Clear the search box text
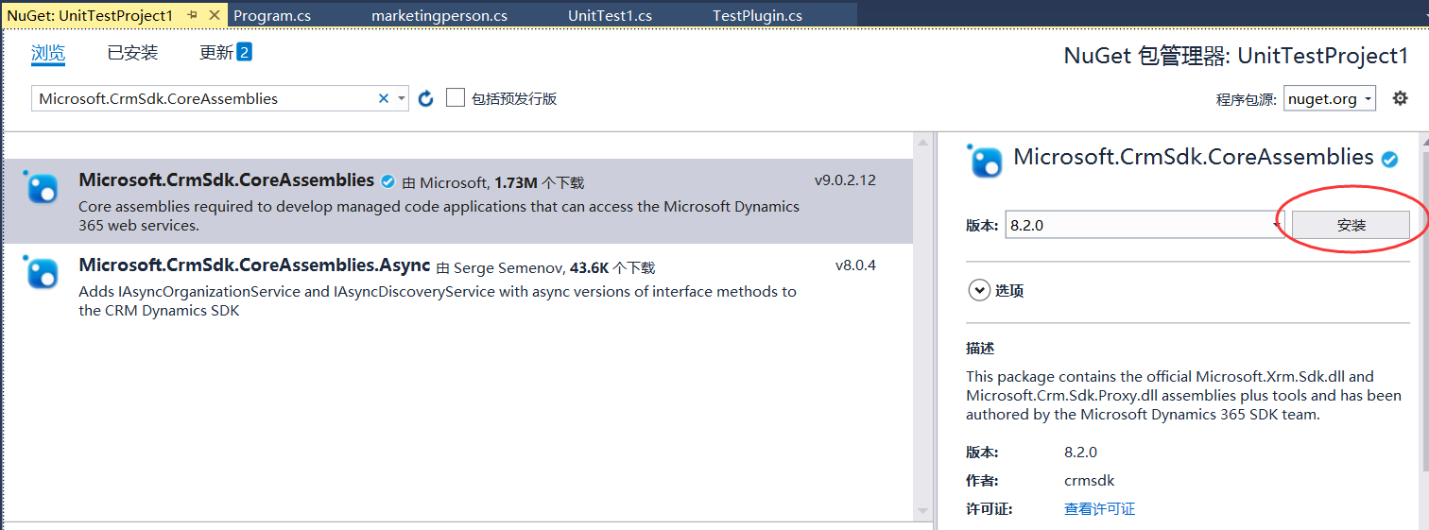This screenshot has width=1429, height=530. (384, 98)
